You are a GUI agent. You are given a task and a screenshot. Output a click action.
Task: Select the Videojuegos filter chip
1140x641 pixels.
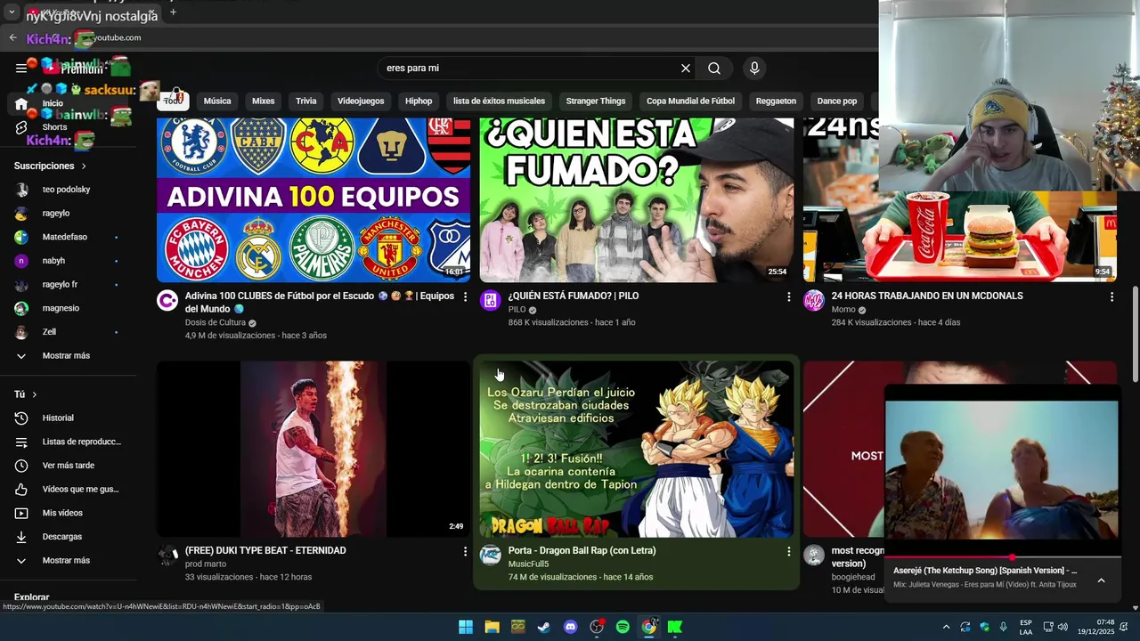click(x=361, y=101)
